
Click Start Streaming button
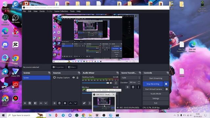pos(156,78)
